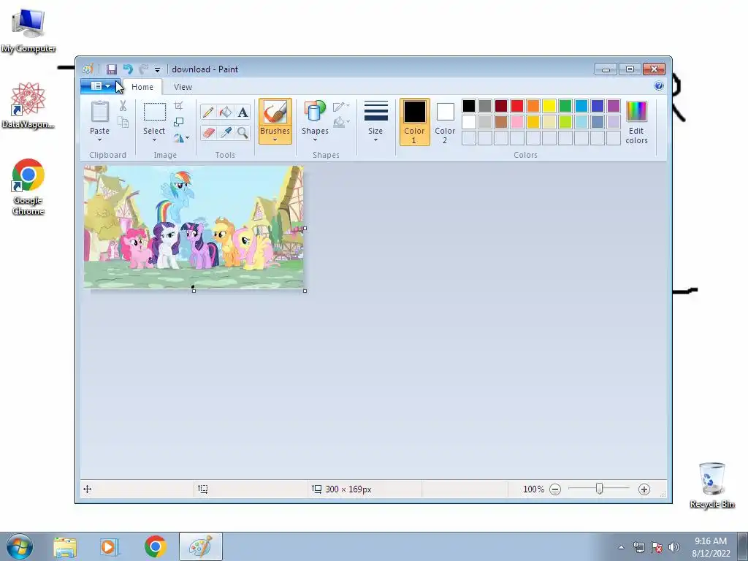Switch to the Home tab
748x561 pixels.
(142, 87)
